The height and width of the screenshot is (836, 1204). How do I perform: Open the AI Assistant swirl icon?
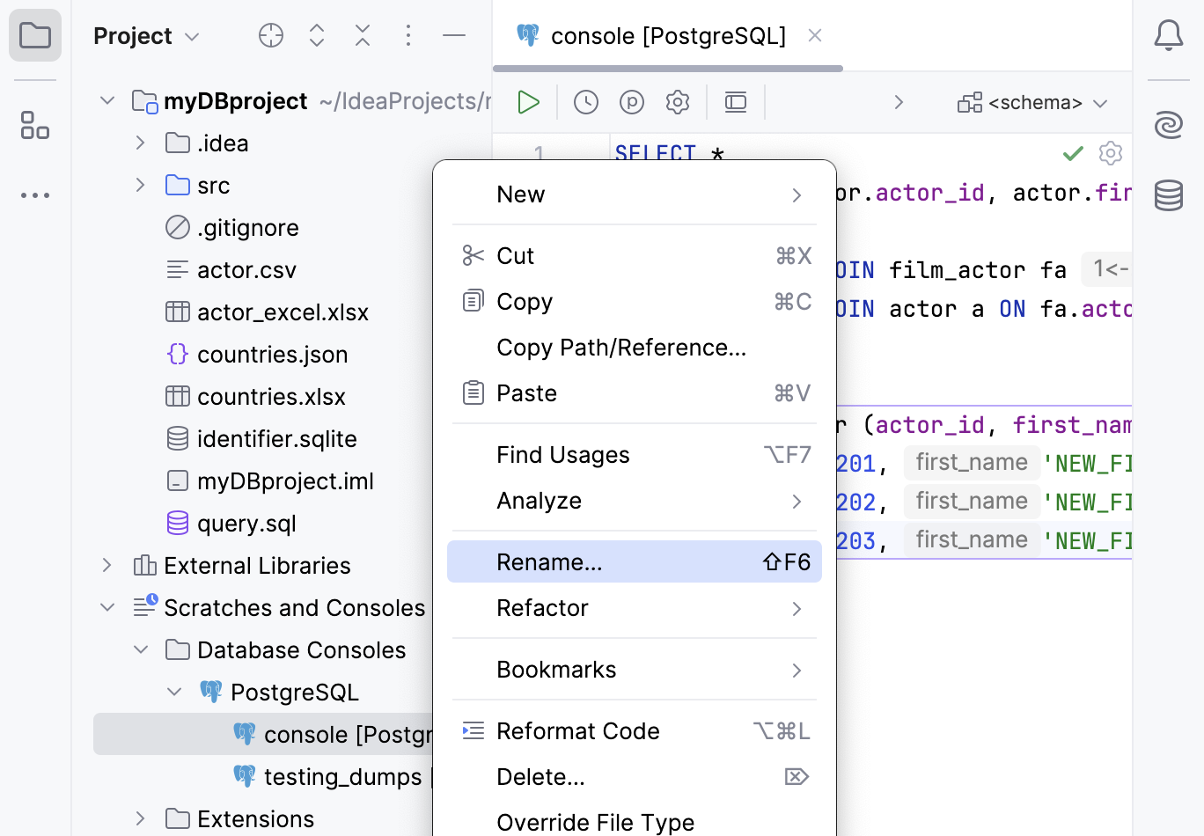(x=1168, y=125)
